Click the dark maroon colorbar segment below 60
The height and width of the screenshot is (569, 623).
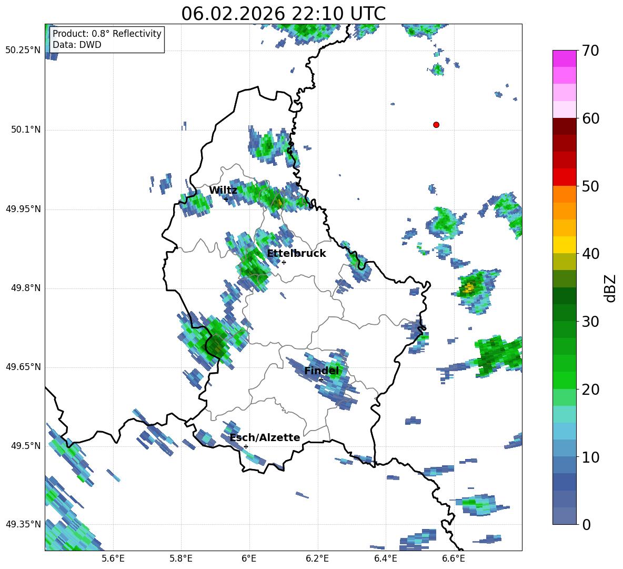pos(565,126)
